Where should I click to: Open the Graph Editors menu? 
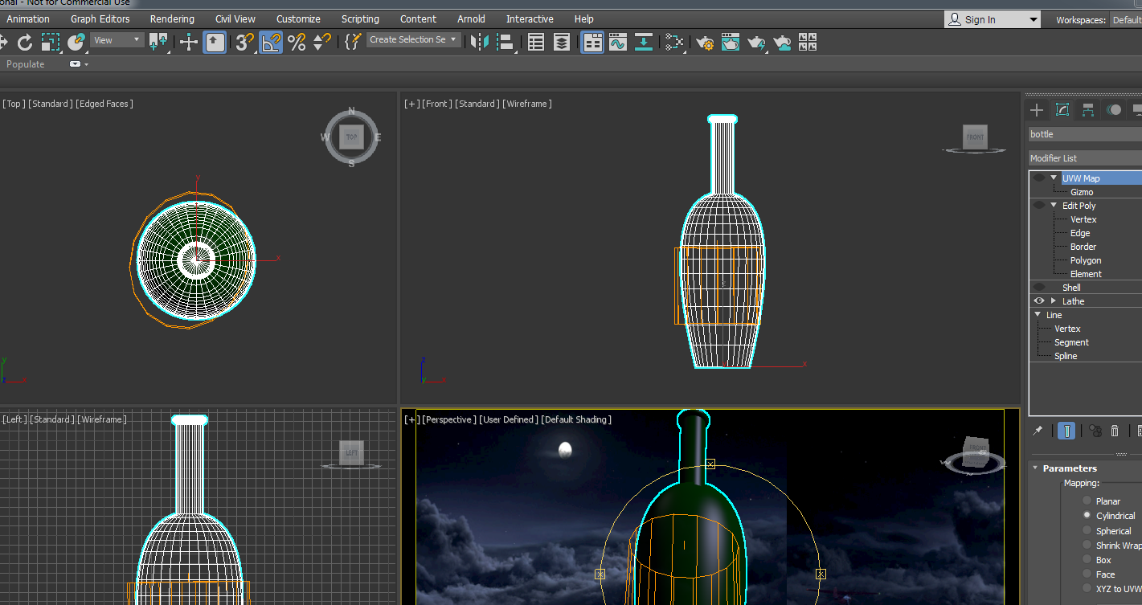pos(100,18)
